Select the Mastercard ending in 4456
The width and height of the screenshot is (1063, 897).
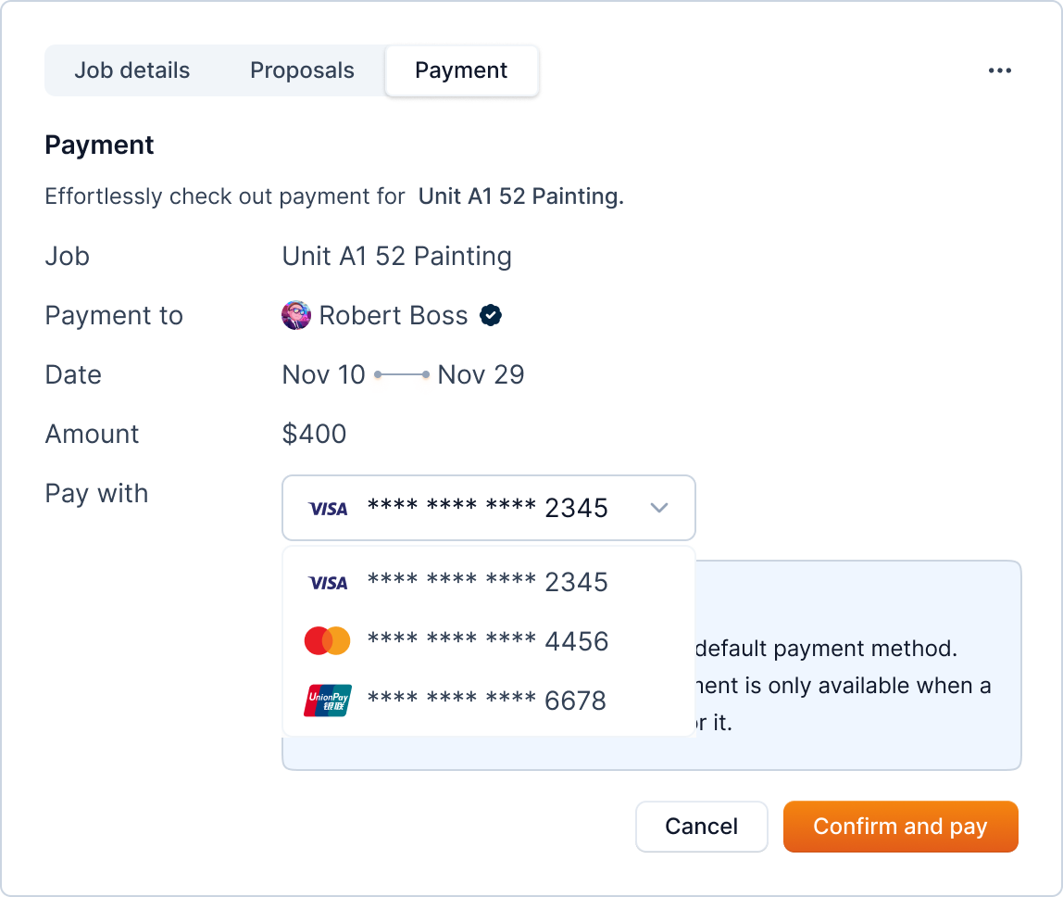pyautogui.click(x=487, y=641)
